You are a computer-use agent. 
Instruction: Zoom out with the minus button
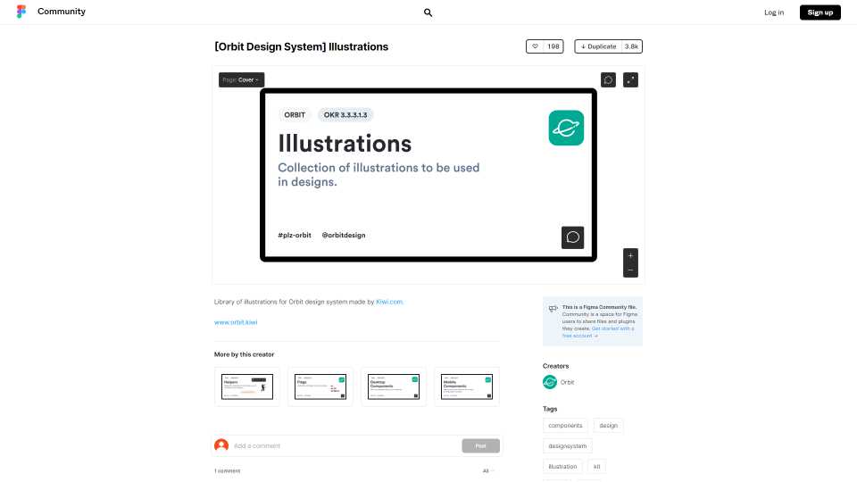pyautogui.click(x=630, y=270)
